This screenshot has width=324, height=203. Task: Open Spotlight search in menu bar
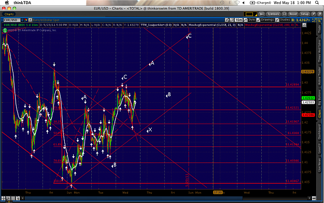click(317, 3)
